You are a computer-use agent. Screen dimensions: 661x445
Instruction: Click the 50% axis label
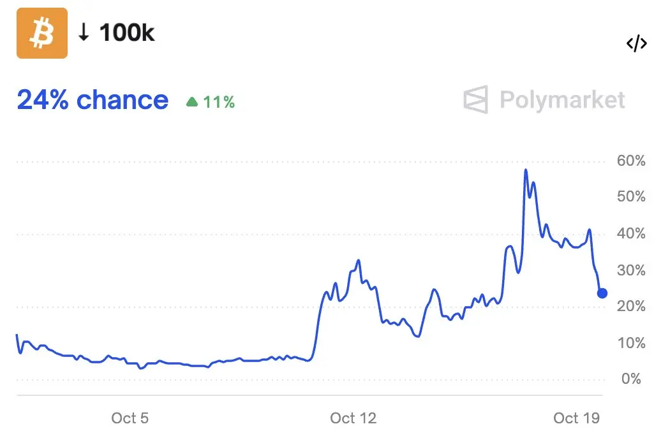pos(631,196)
